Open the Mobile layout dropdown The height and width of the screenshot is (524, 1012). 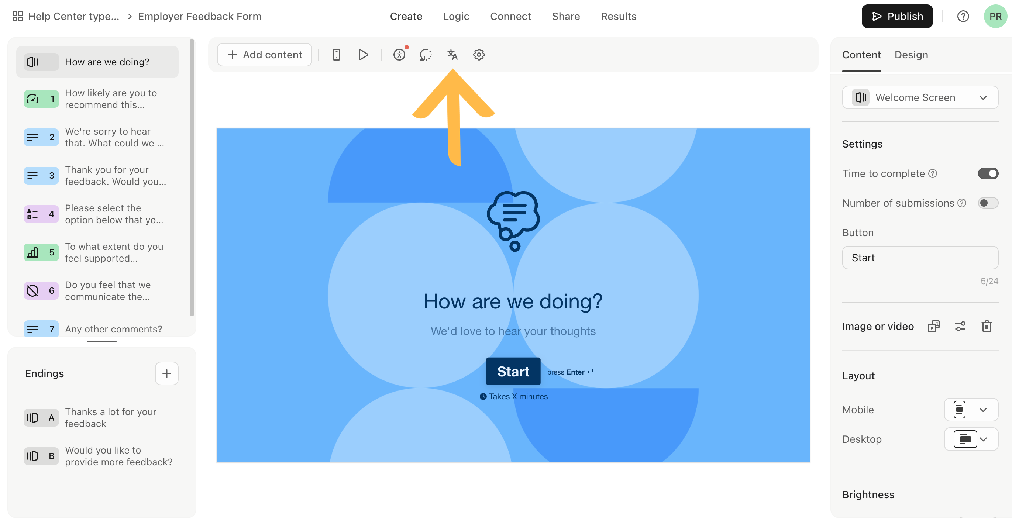coord(971,410)
